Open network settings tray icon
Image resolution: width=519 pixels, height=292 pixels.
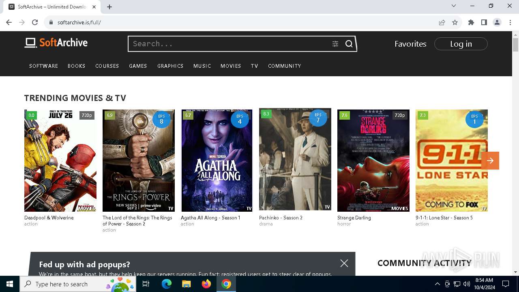[457, 284]
